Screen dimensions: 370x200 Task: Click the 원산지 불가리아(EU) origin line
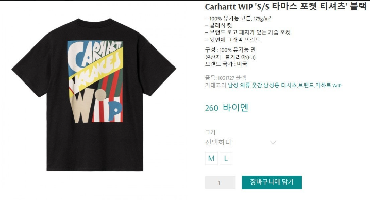pos(230,57)
